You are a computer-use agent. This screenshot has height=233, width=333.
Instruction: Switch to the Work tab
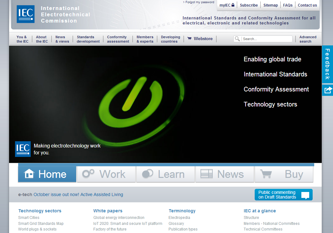(106, 174)
